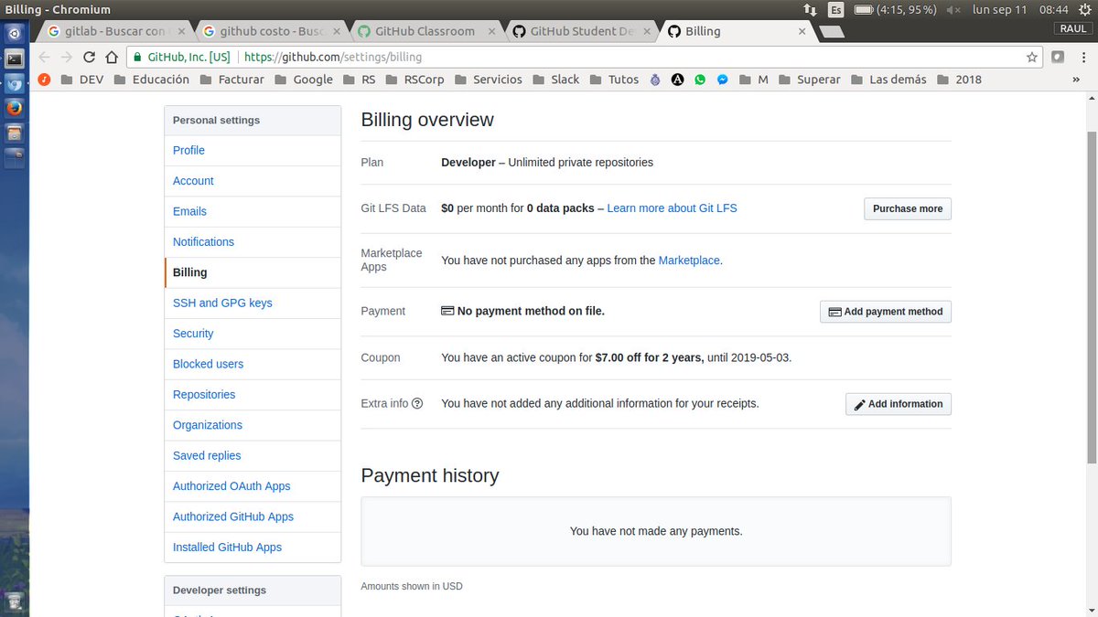This screenshot has width=1098, height=617.
Task: Open the browser extension icon beside star
Action: click(x=1058, y=57)
